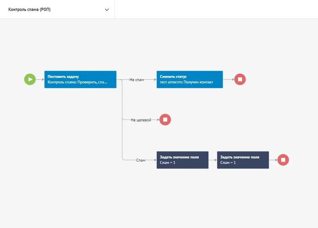
Task: Click the green start play icon
Action: coord(30,79)
